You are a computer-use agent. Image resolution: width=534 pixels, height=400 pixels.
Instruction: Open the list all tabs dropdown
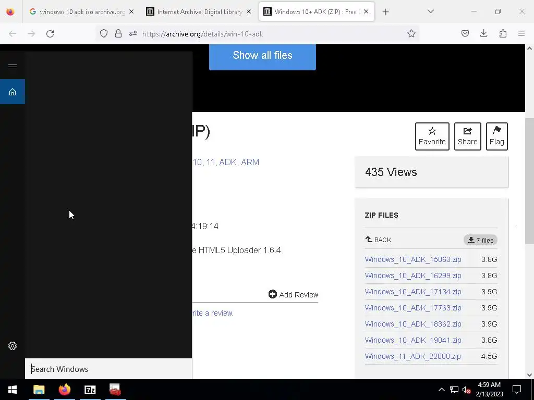point(431,11)
